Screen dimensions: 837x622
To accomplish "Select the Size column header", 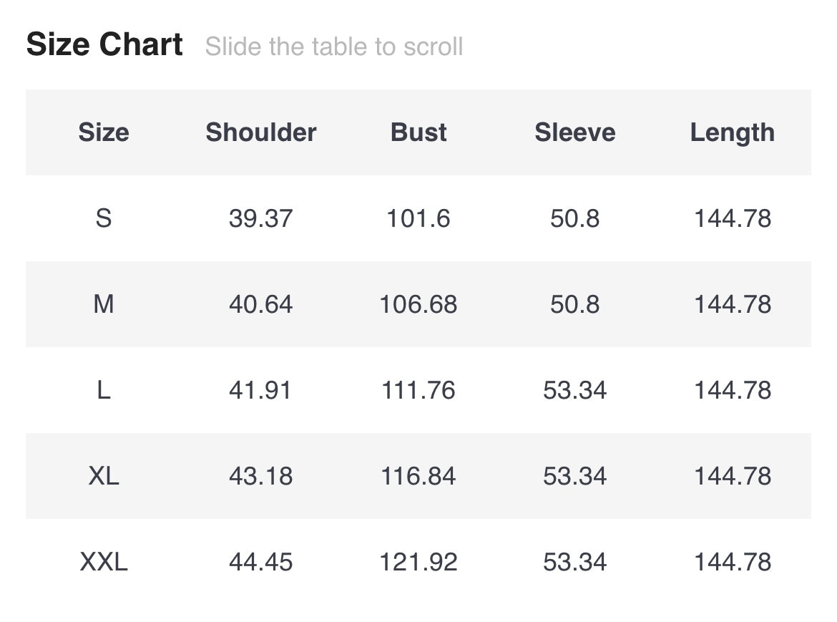I will click(104, 132).
